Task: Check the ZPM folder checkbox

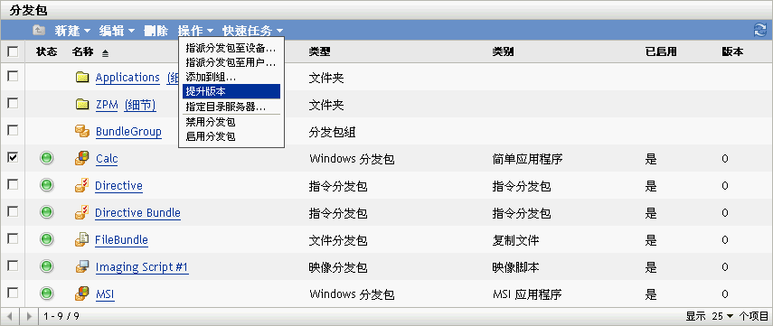Action: [x=13, y=103]
